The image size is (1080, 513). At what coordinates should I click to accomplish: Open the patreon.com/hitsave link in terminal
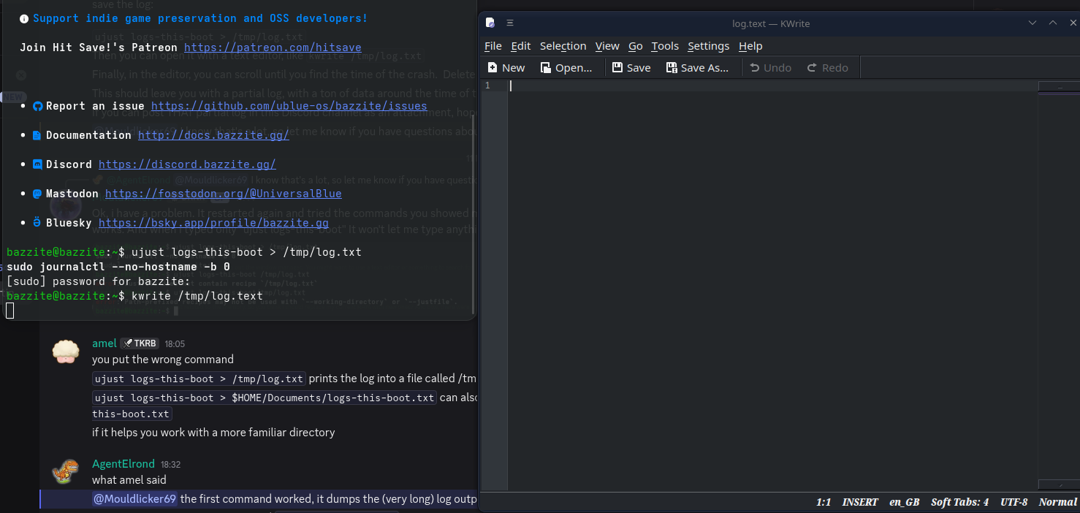(273, 47)
